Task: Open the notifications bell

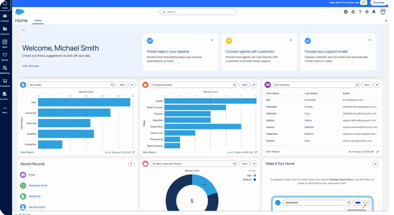Action: click(x=374, y=12)
